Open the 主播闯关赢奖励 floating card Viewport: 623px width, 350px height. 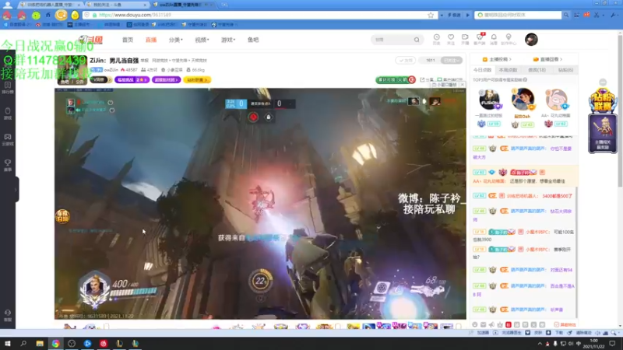pos(603,133)
